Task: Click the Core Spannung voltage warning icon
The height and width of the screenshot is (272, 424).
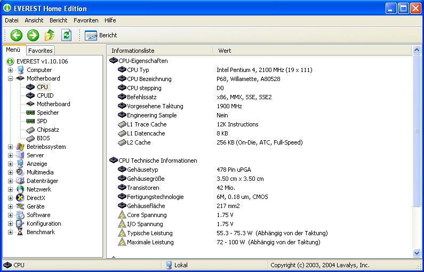Action: pyautogui.click(x=122, y=215)
